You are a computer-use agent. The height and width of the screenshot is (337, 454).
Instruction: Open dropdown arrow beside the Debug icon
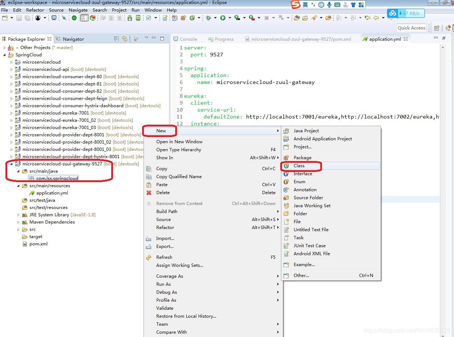point(215,18)
